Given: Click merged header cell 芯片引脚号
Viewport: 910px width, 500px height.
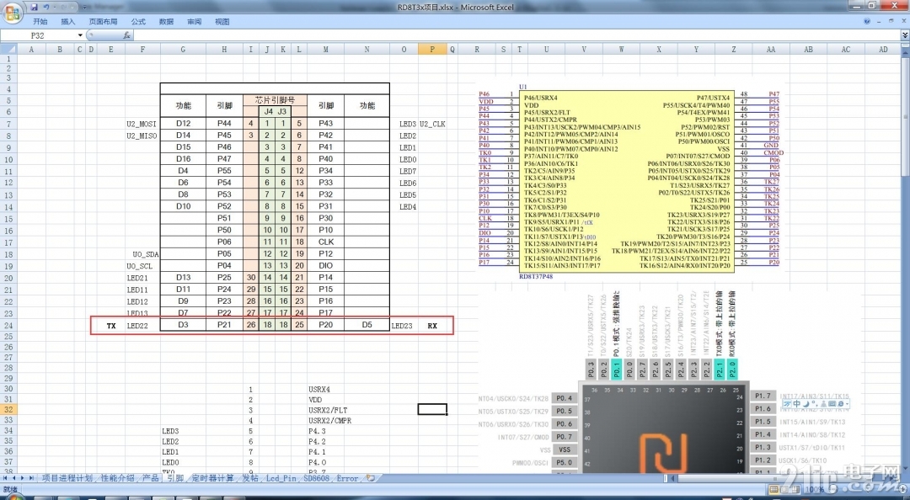Looking at the screenshot, I should 275,100.
